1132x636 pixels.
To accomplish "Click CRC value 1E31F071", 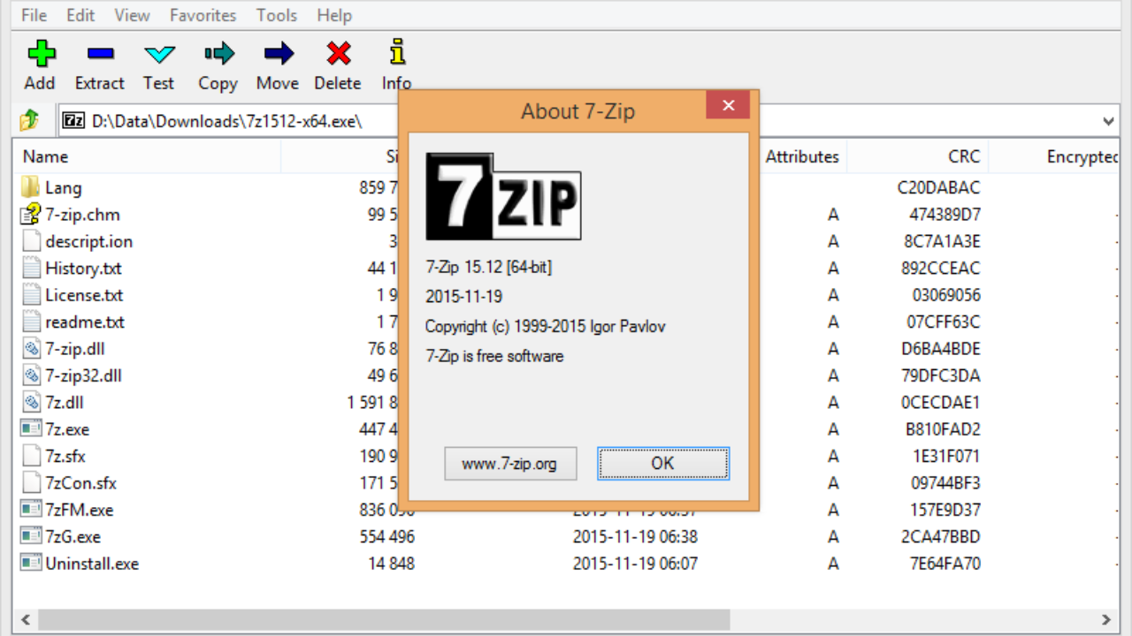I will tap(945, 456).
